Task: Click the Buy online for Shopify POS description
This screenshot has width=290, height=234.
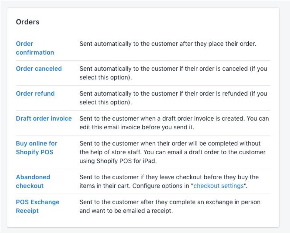Action: [172, 152]
